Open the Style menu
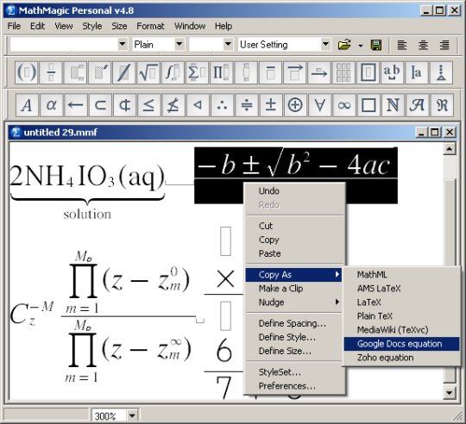This screenshot has height=424, width=466. point(92,26)
